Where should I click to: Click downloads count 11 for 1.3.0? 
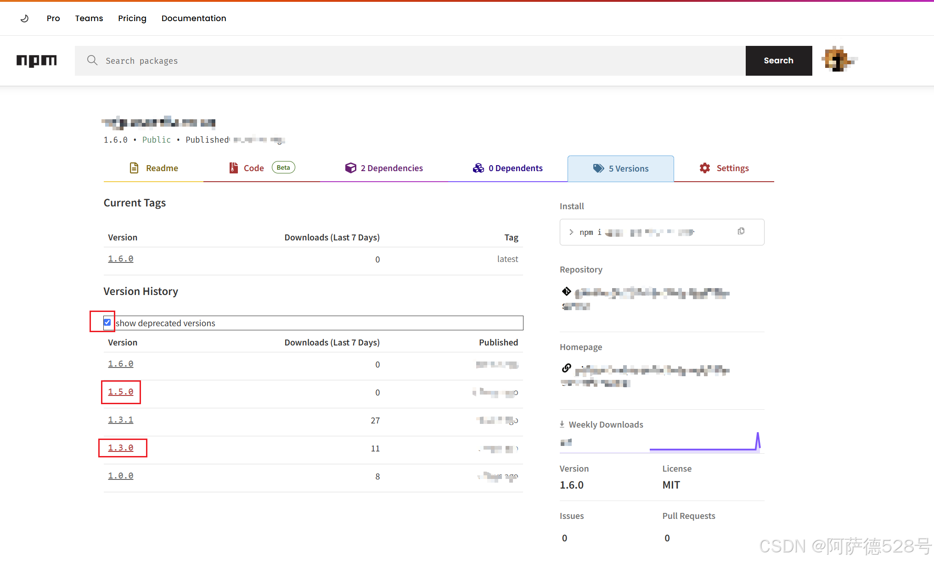tap(375, 449)
